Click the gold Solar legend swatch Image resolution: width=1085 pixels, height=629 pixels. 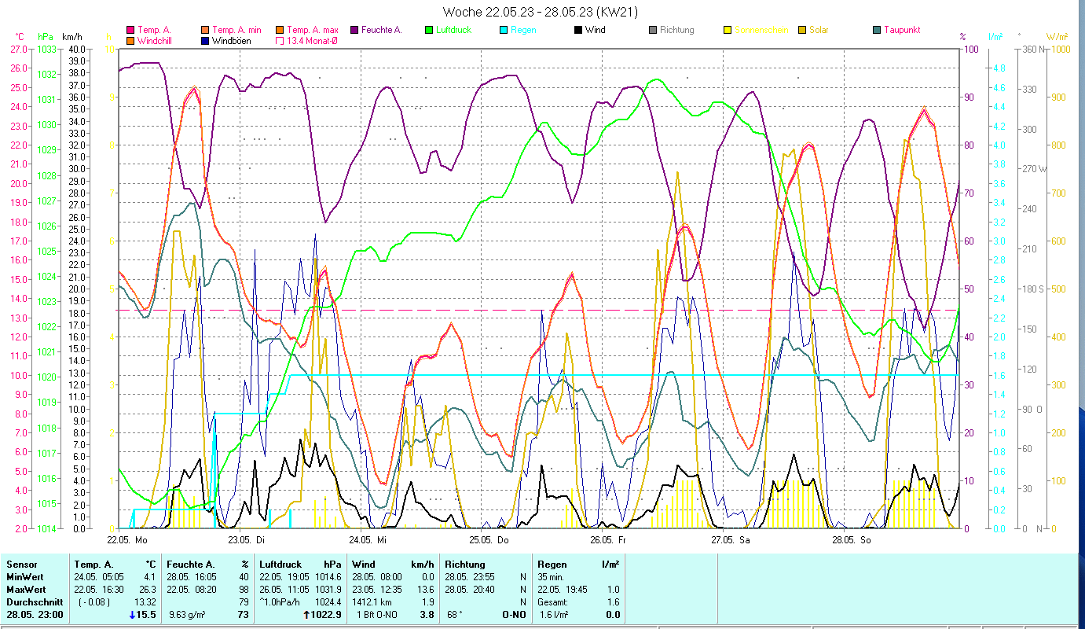pos(802,30)
